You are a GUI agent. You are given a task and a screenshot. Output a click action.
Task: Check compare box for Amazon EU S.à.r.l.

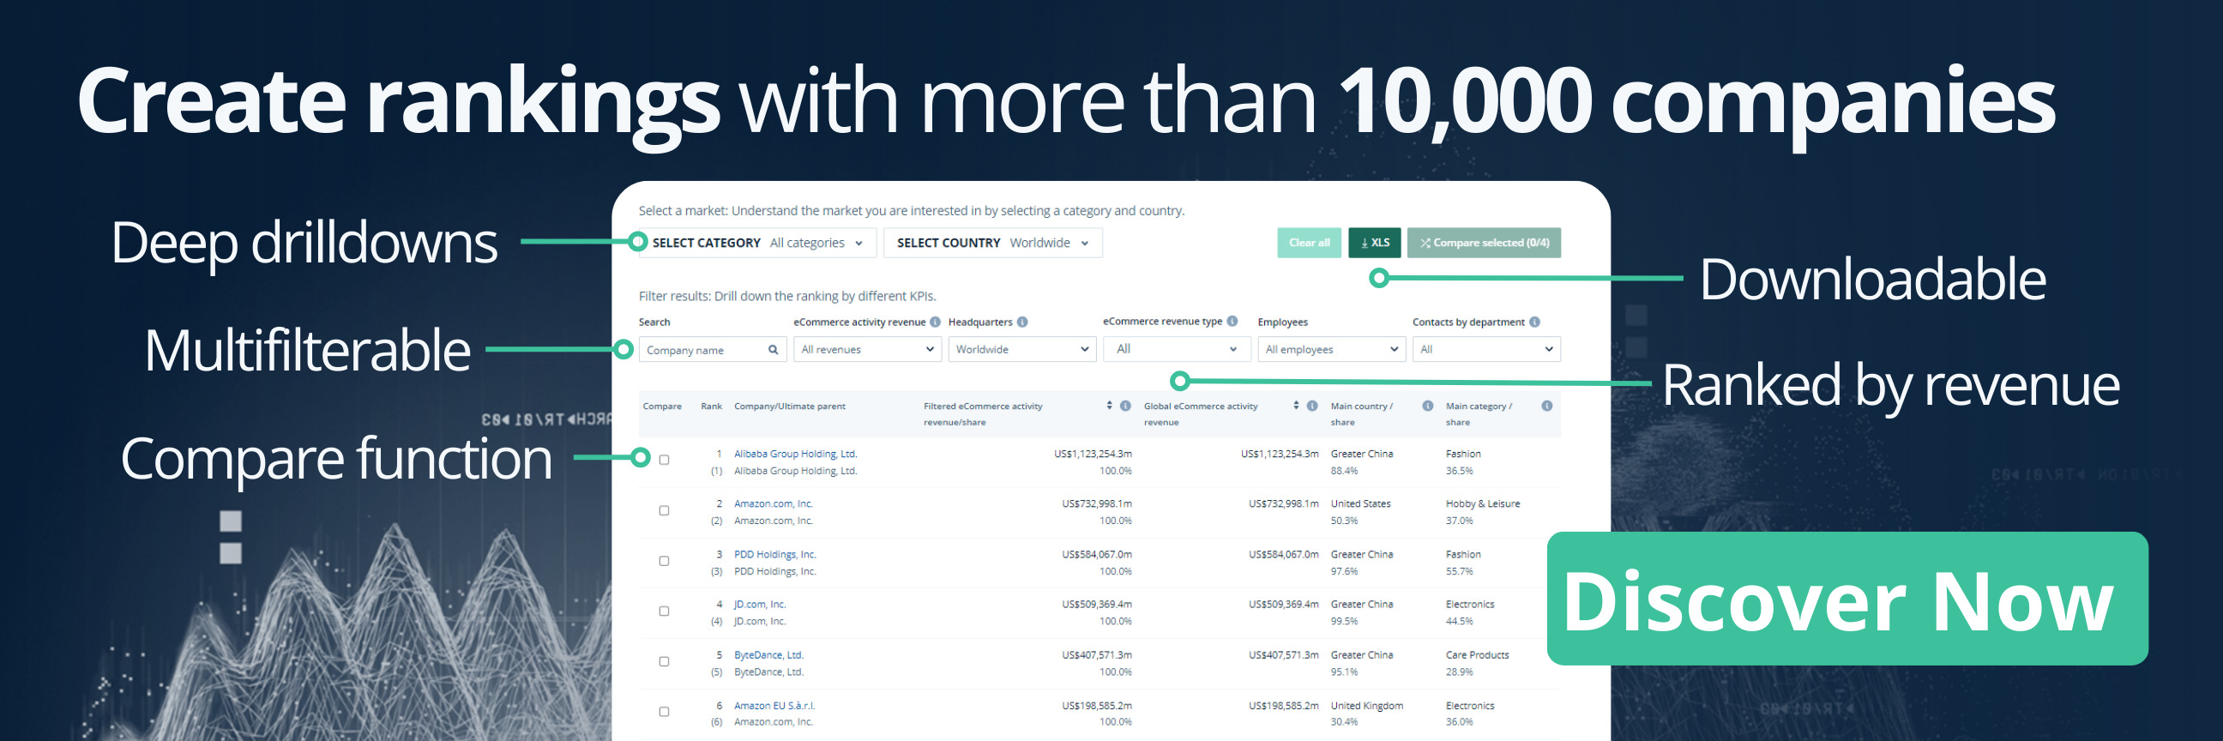coord(664,712)
